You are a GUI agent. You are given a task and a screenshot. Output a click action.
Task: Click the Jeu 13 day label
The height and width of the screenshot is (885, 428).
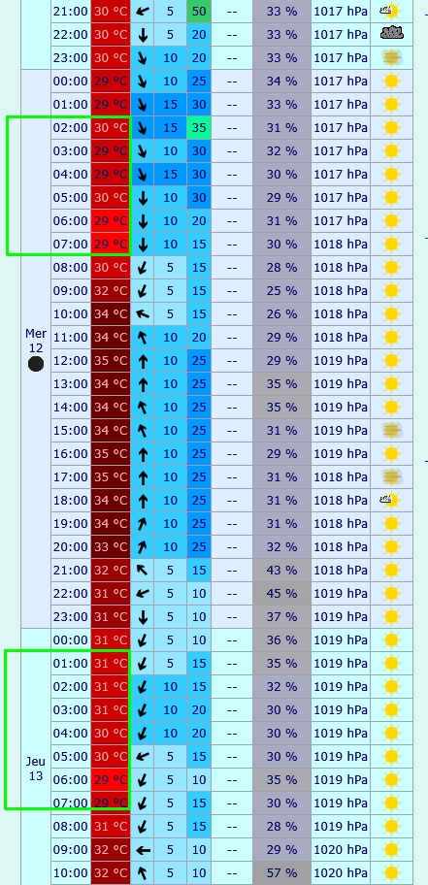36,769
